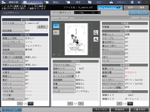This screenshot has height=112, width=150.
Task: Open the 保存 store tab
Action: [x=75, y=2]
